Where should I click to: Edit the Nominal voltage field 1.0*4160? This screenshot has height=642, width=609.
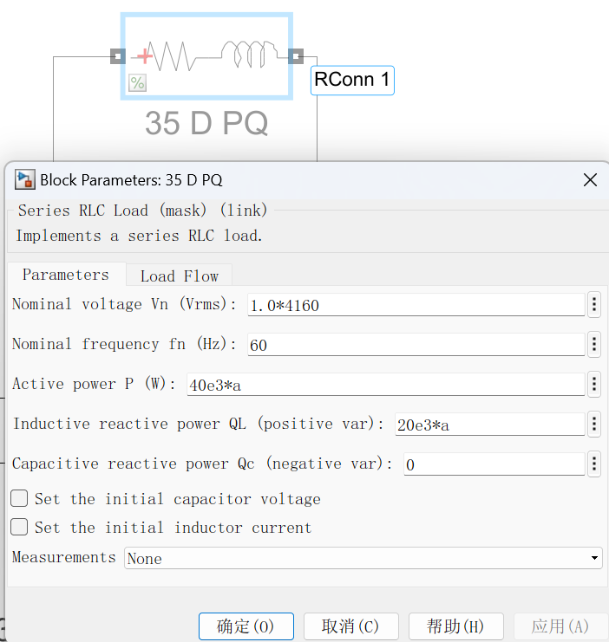[x=416, y=305]
